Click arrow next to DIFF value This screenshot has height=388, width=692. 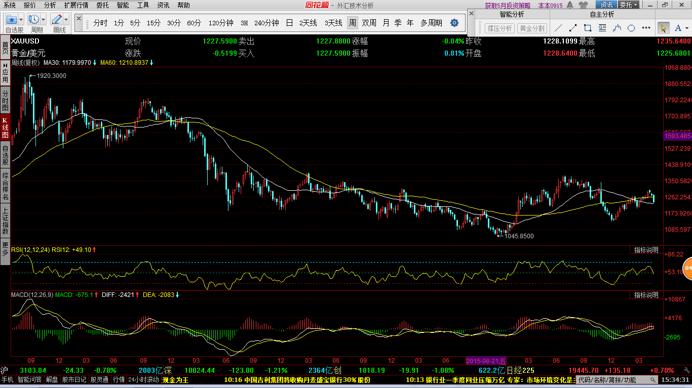coord(138,294)
